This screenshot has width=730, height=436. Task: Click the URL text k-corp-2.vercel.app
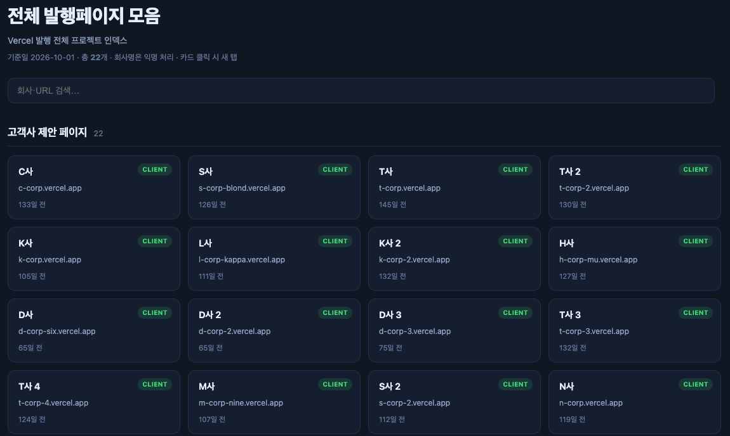(x=415, y=260)
